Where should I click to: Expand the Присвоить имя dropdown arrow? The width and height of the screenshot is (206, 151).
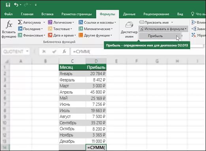point(172,22)
